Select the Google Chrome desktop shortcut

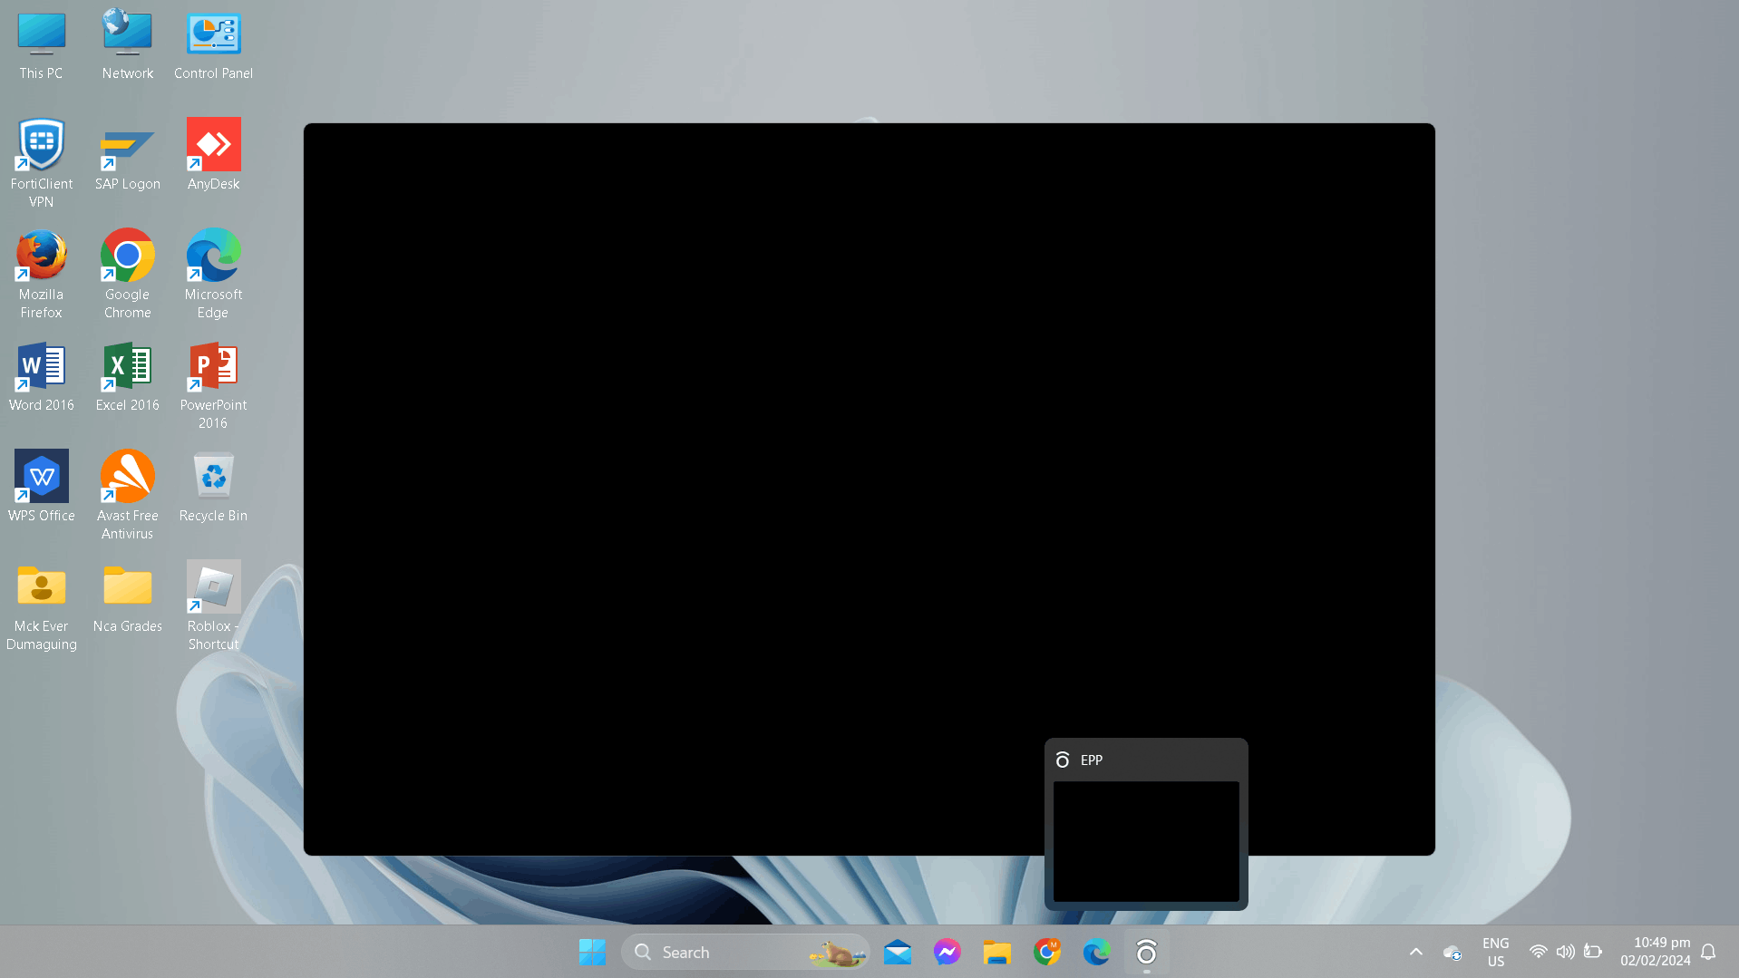[128, 274]
